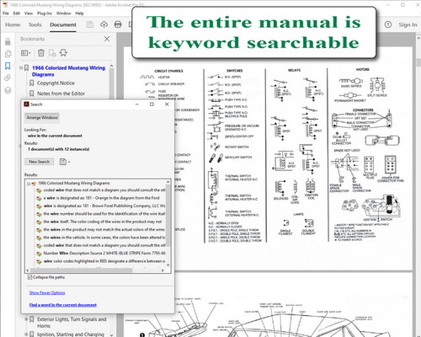Open the View menu

click(x=29, y=13)
